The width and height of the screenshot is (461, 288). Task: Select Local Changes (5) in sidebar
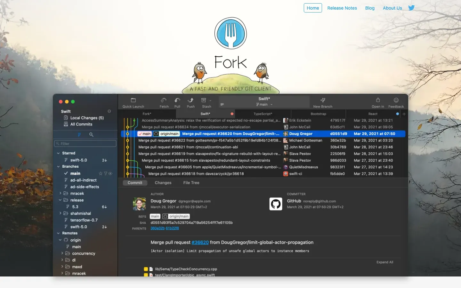[x=87, y=118]
